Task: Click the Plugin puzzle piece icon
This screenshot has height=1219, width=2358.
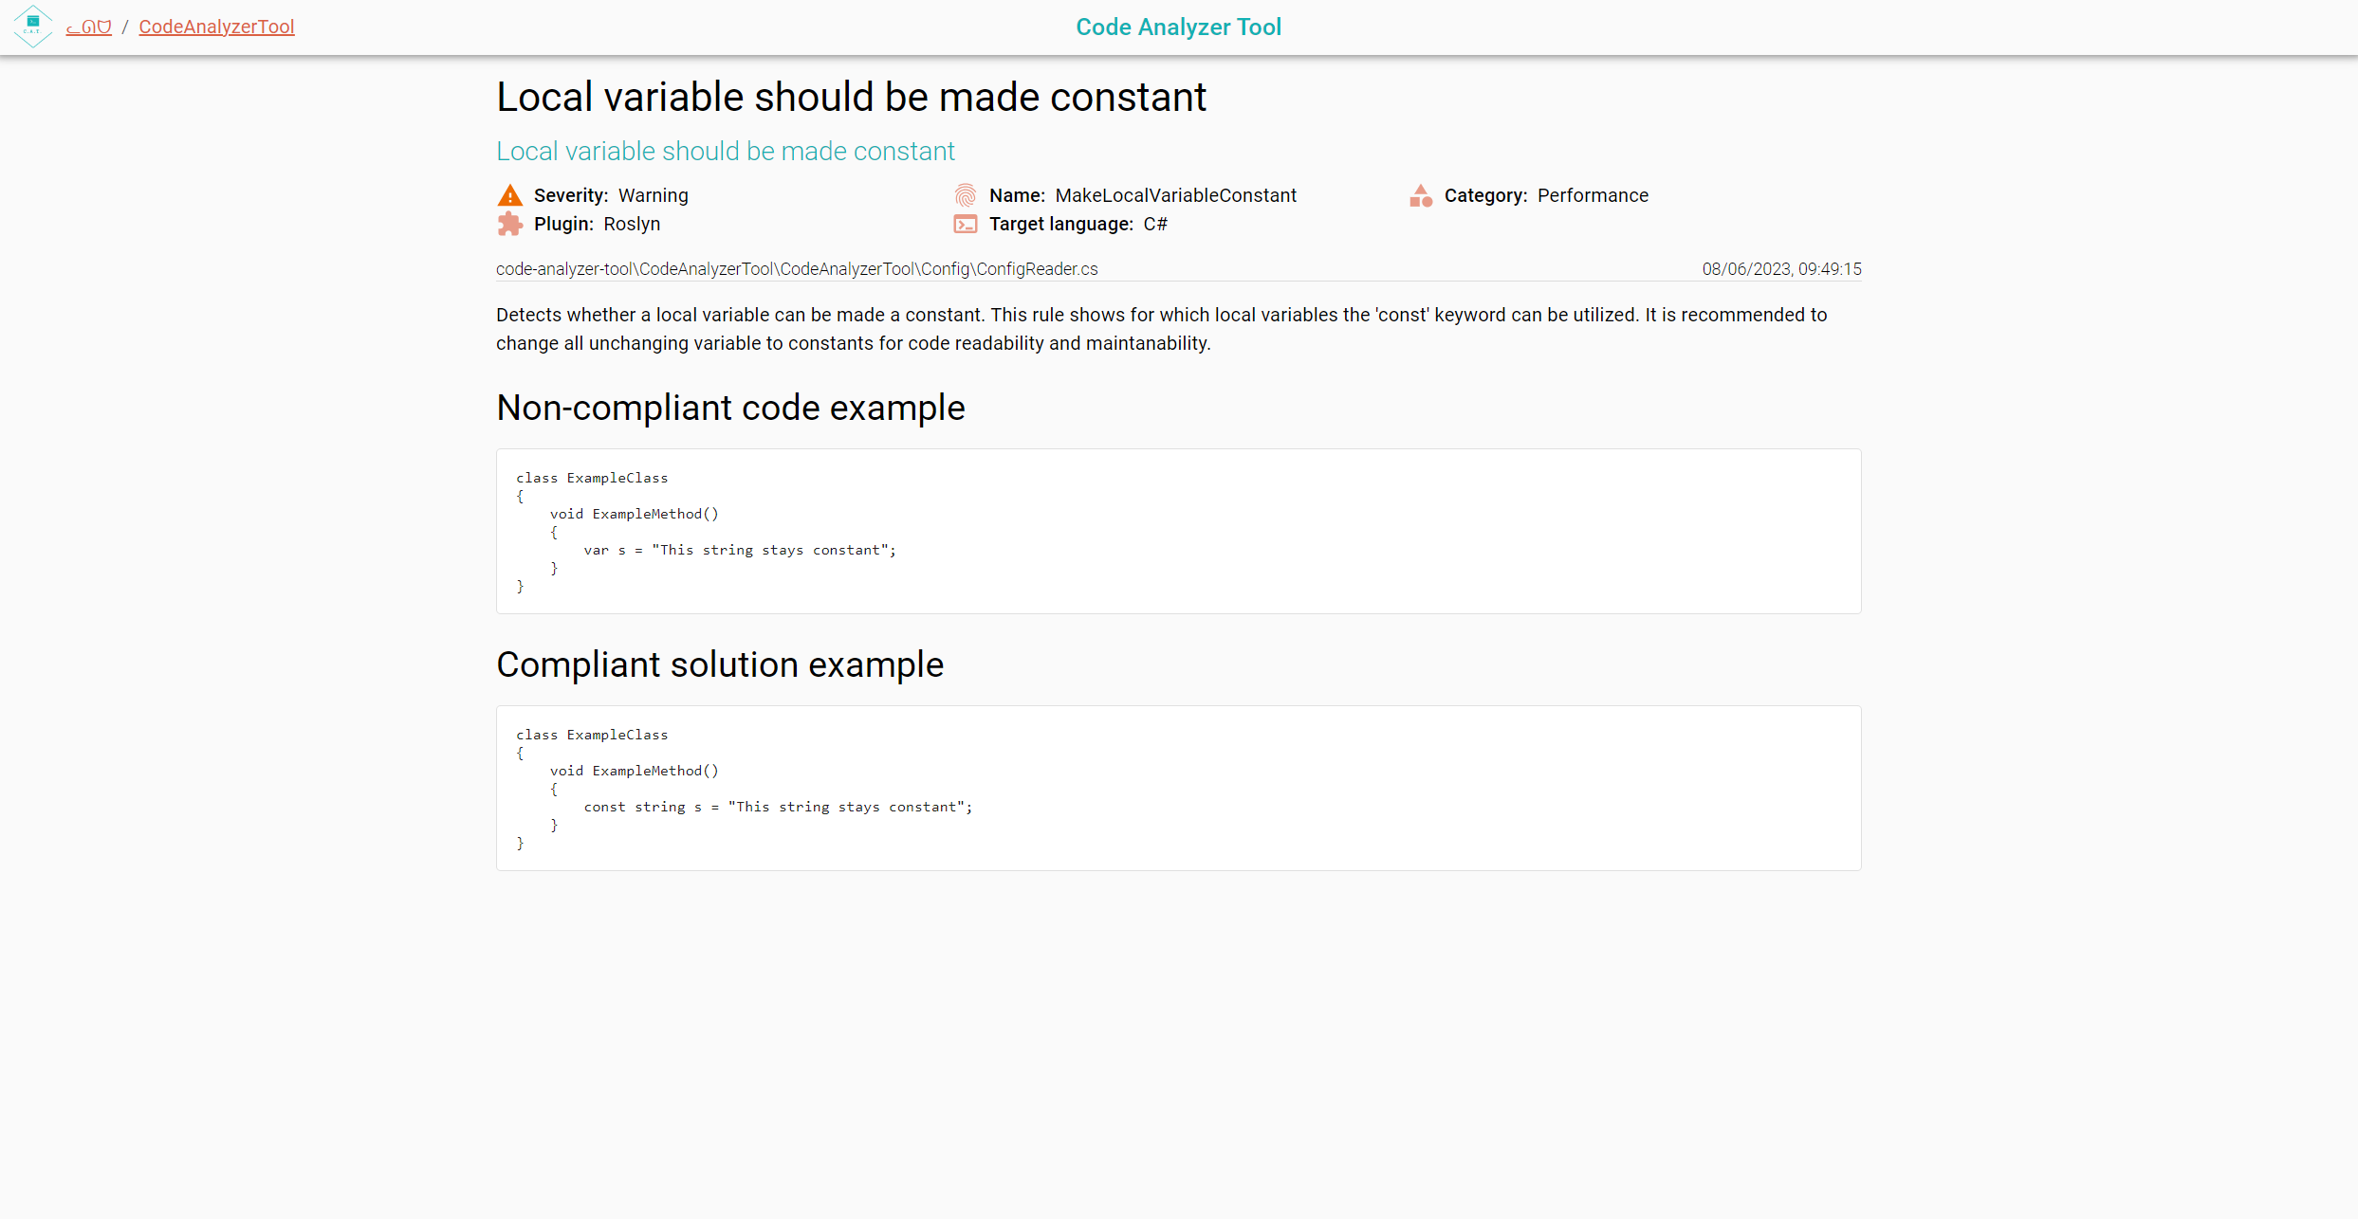Action: pyautogui.click(x=509, y=224)
